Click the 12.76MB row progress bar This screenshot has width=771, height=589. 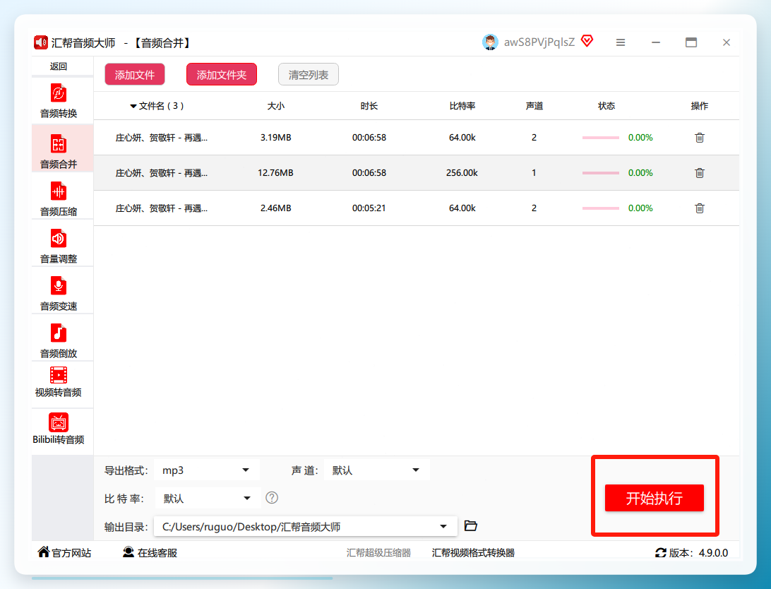(x=600, y=173)
